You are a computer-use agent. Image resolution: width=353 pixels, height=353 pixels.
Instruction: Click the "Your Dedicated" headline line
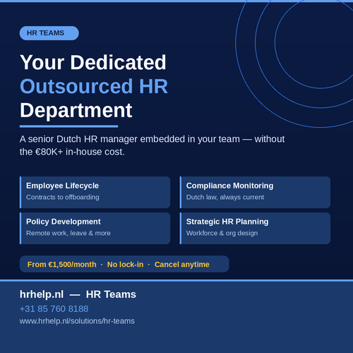pos(93,62)
